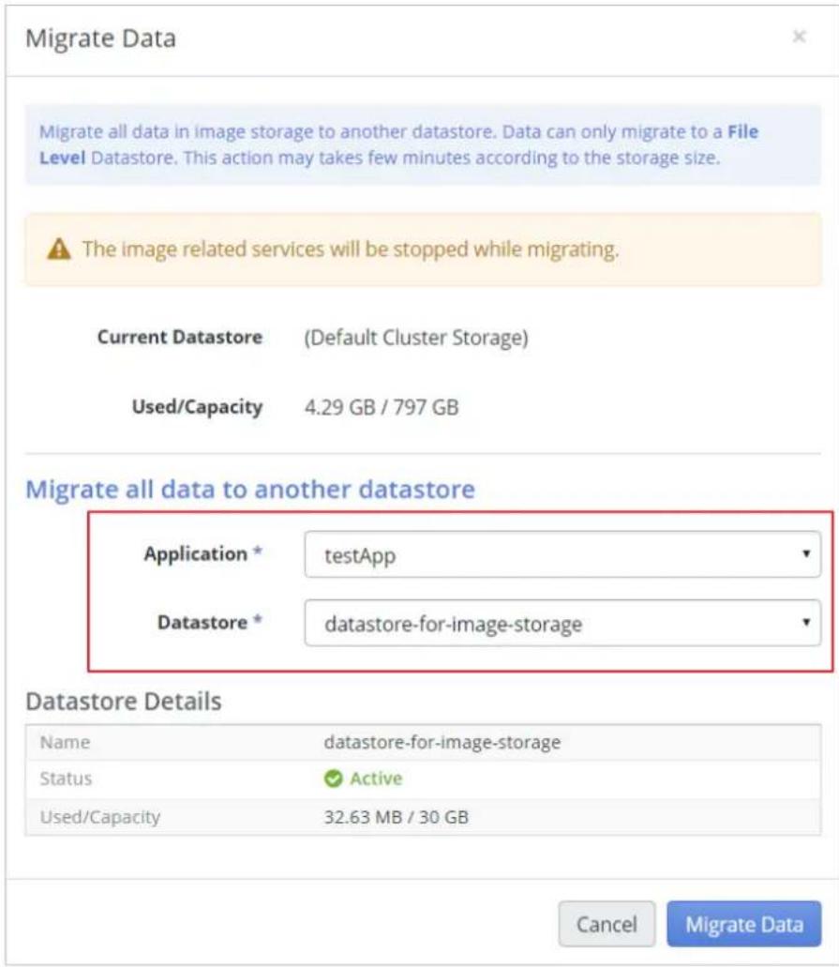Click the Status row label in details table
The width and height of the screenshot is (839, 967).
tap(66, 778)
